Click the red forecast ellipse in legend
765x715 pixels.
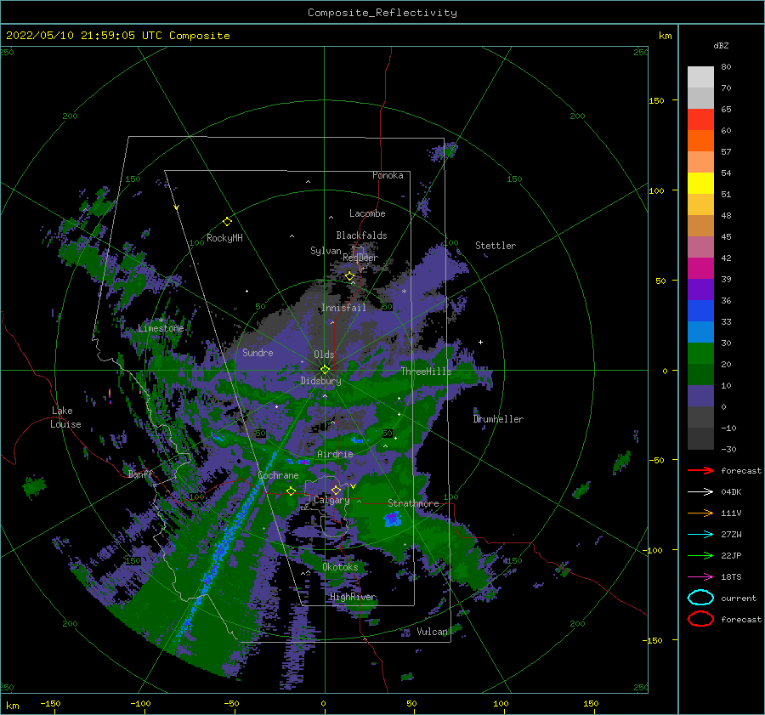coord(700,619)
